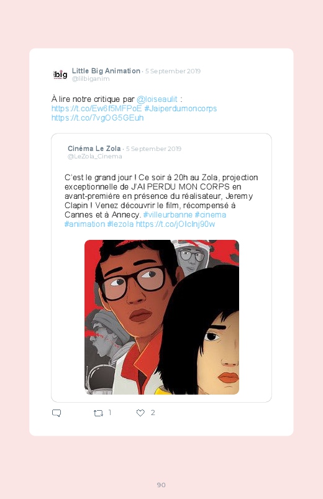This screenshot has height=499, width=323.
Task: Click the heart like icon
Action: (140, 413)
